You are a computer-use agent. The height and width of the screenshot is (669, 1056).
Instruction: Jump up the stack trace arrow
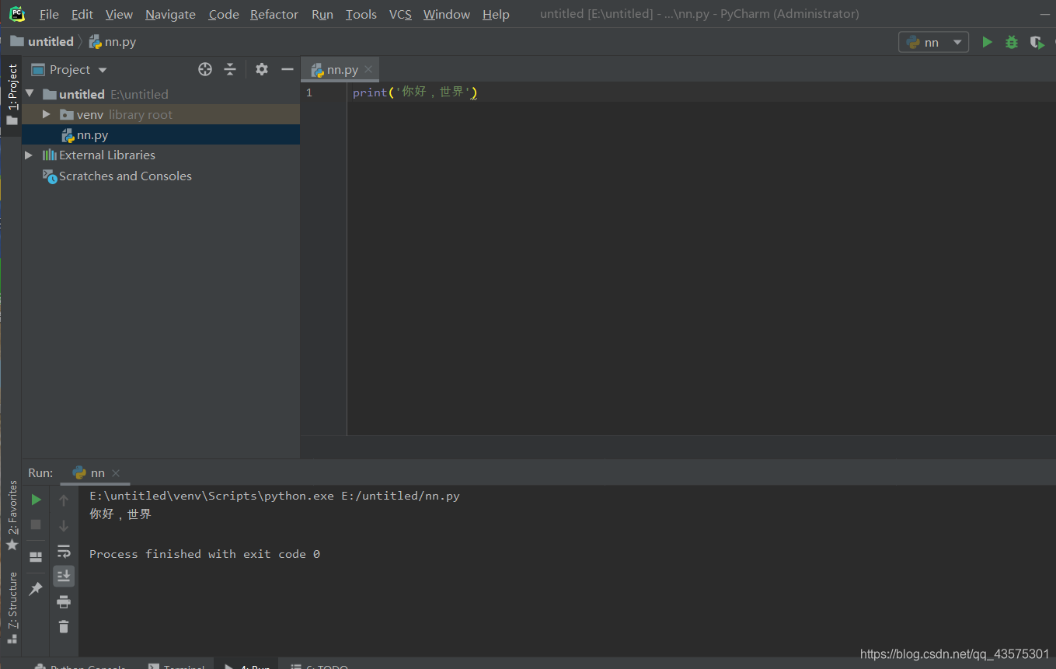pyautogui.click(x=64, y=500)
